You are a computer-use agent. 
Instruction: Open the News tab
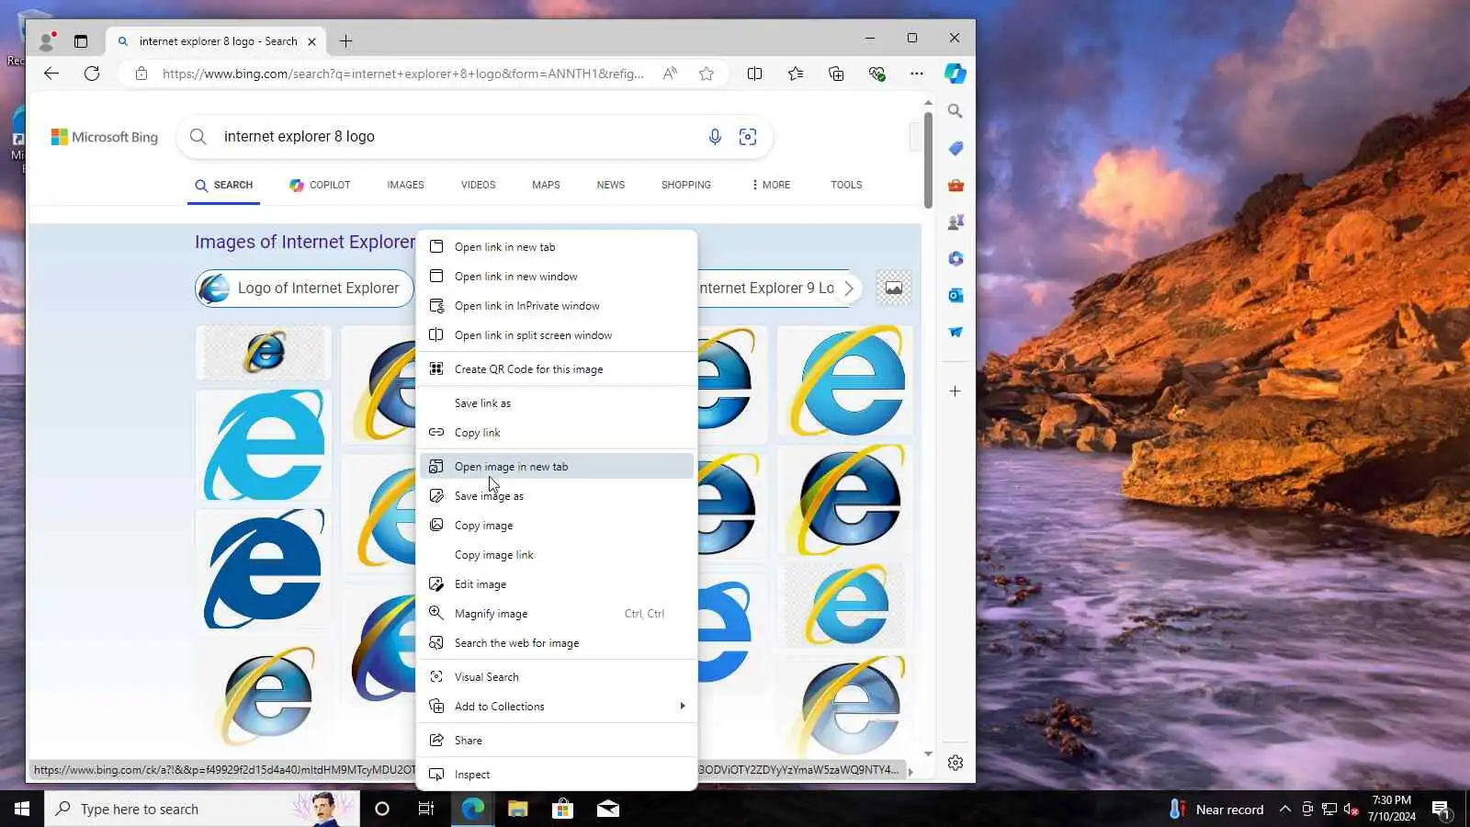click(x=610, y=185)
